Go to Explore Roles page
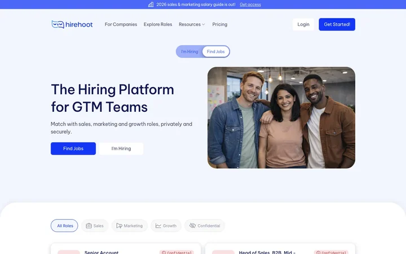This screenshot has width=406, height=254. (x=158, y=24)
